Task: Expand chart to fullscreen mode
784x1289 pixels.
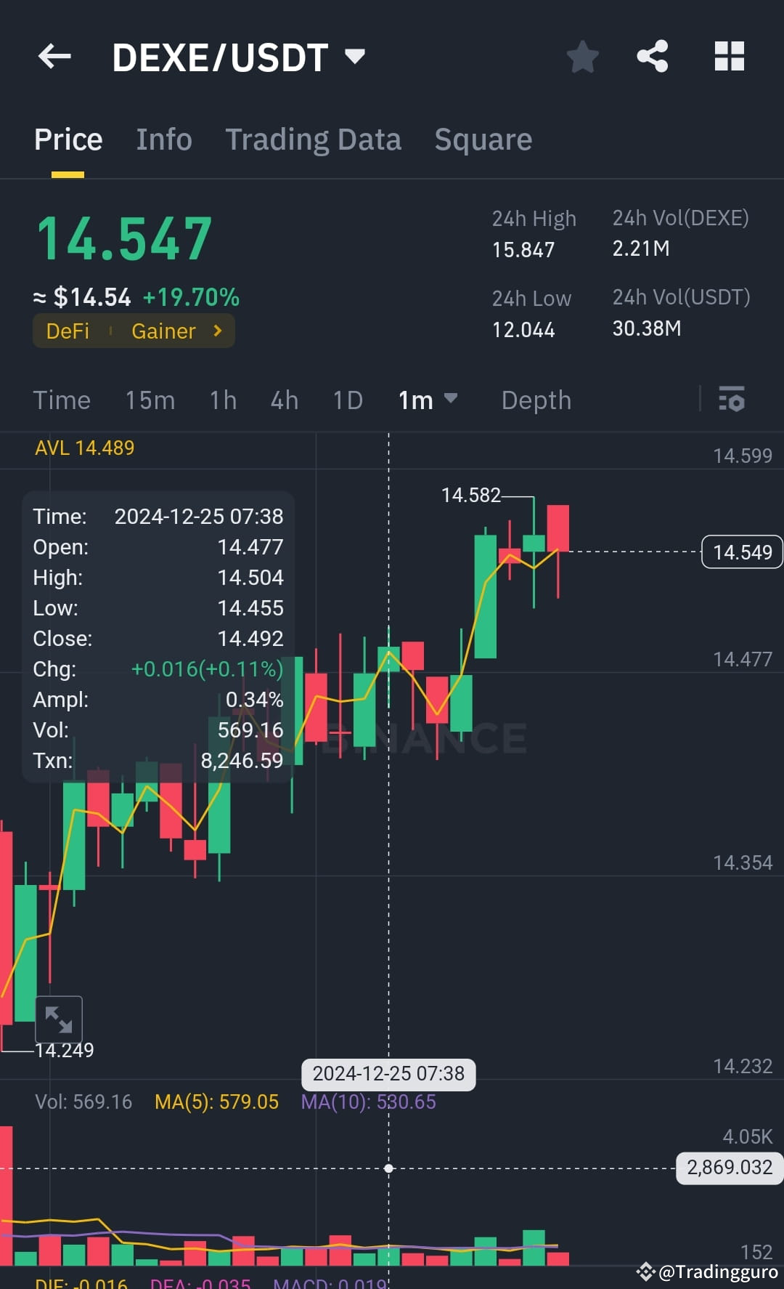Action: 60,1020
